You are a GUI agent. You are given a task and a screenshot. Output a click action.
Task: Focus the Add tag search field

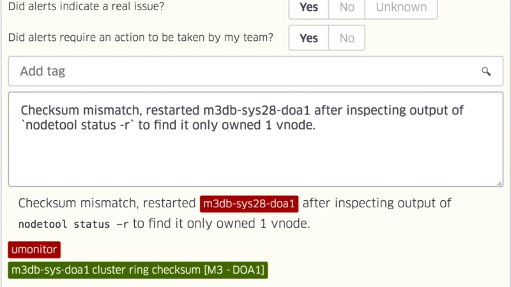pyautogui.click(x=256, y=71)
